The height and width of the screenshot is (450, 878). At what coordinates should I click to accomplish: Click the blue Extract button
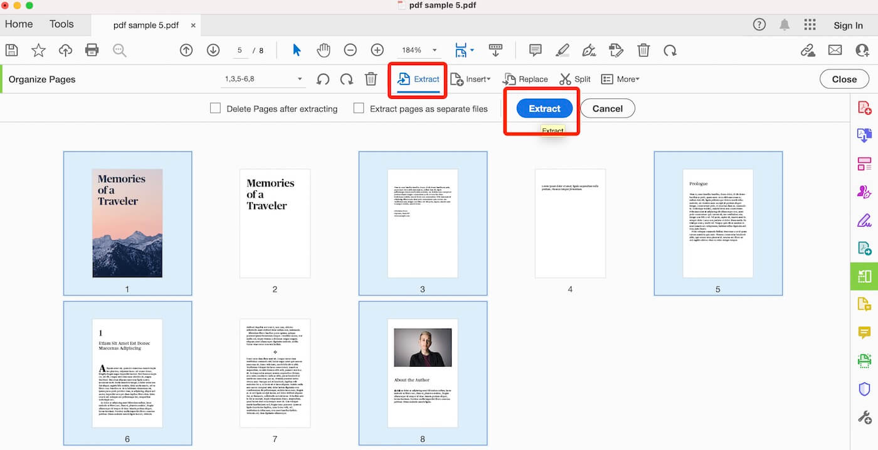click(543, 108)
